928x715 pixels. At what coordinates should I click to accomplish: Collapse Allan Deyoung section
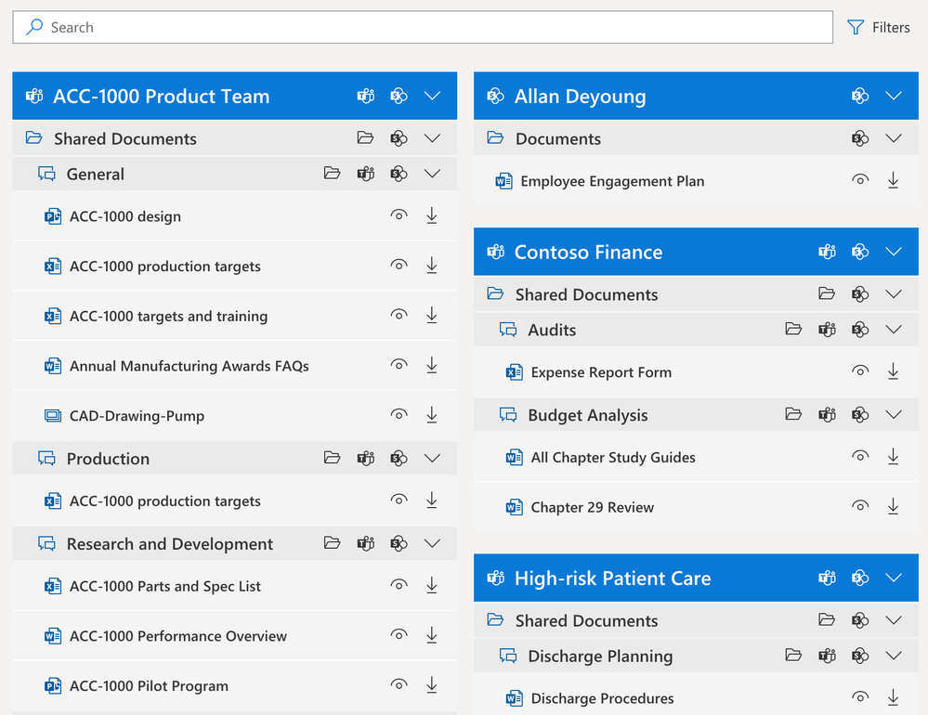[893, 96]
